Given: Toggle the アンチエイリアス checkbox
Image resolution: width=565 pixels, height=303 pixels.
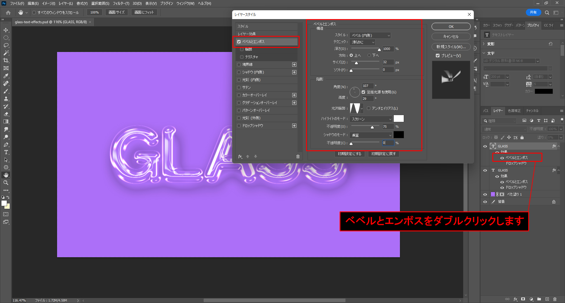Looking at the screenshot, I should pos(368,108).
